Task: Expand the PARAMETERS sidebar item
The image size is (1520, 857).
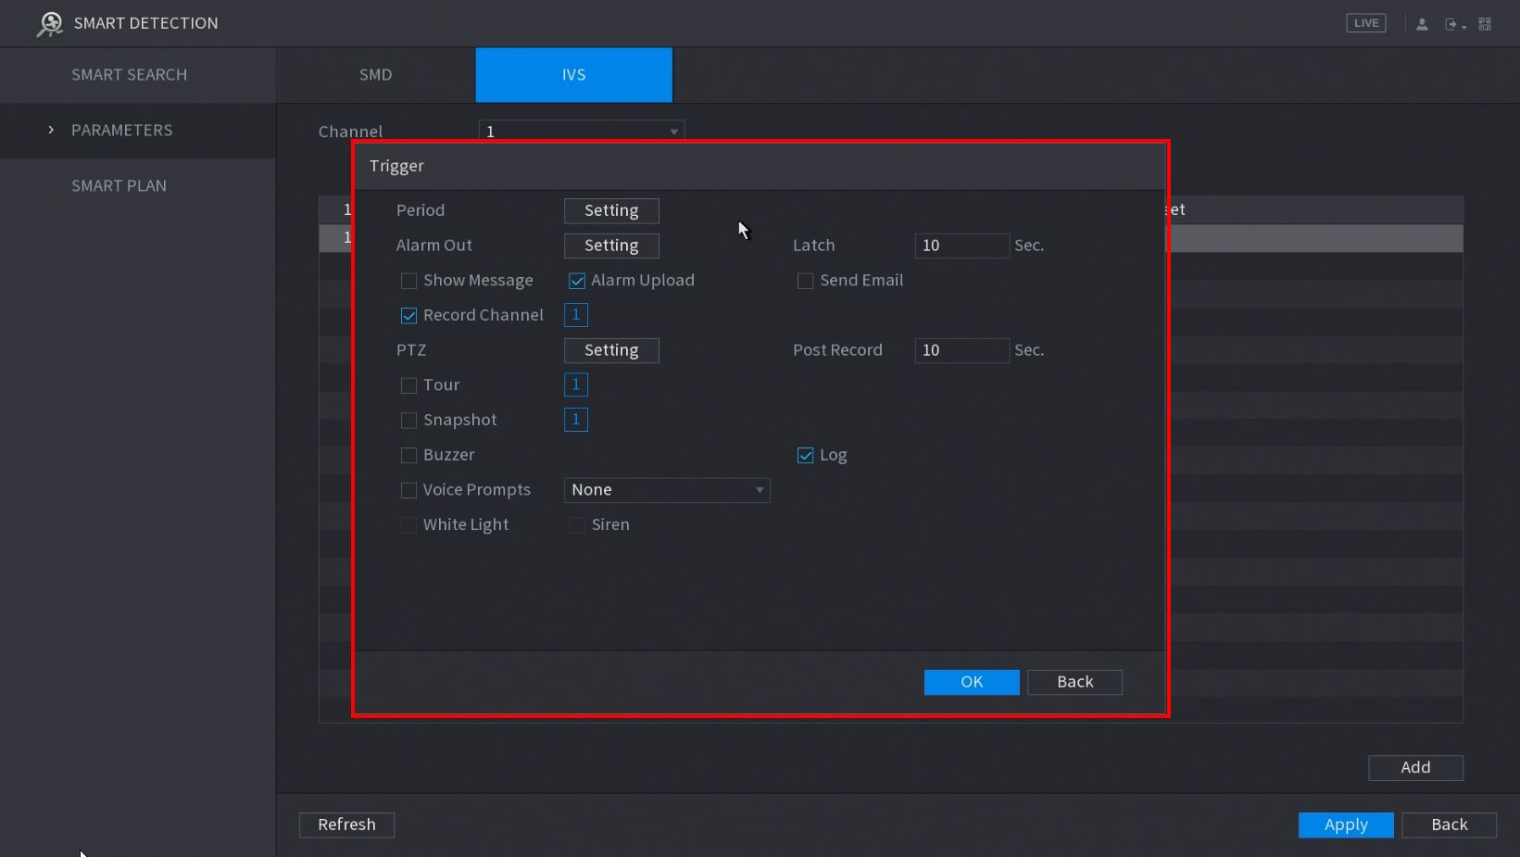Action: click(x=121, y=131)
